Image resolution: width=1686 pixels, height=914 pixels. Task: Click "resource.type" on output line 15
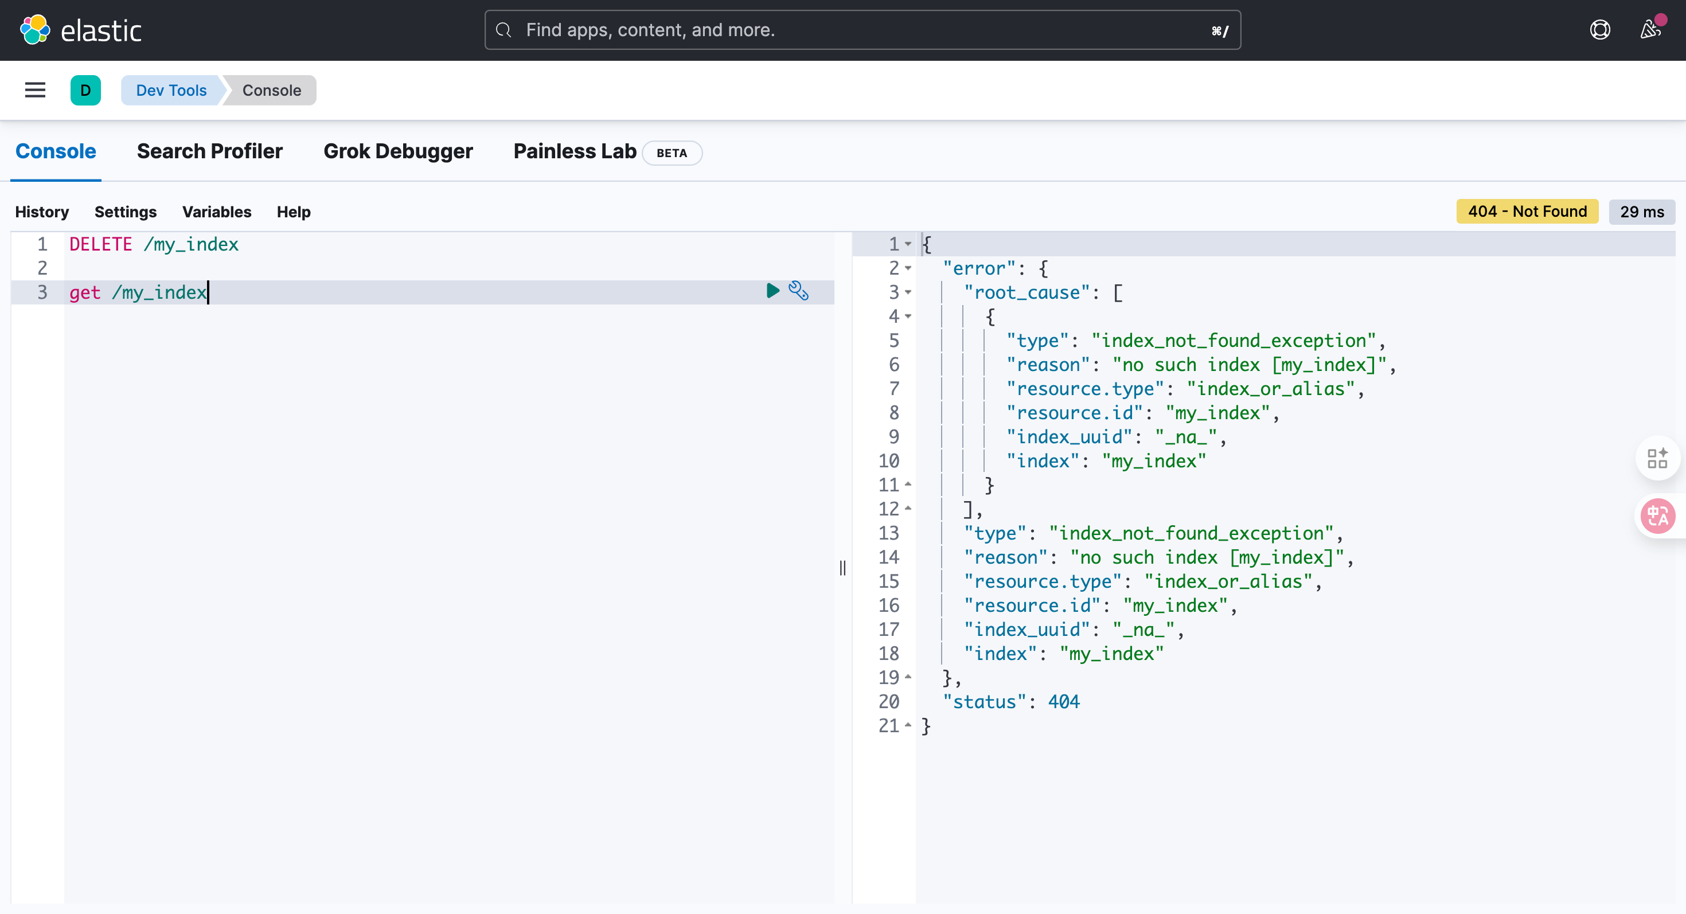pyautogui.click(x=1043, y=581)
